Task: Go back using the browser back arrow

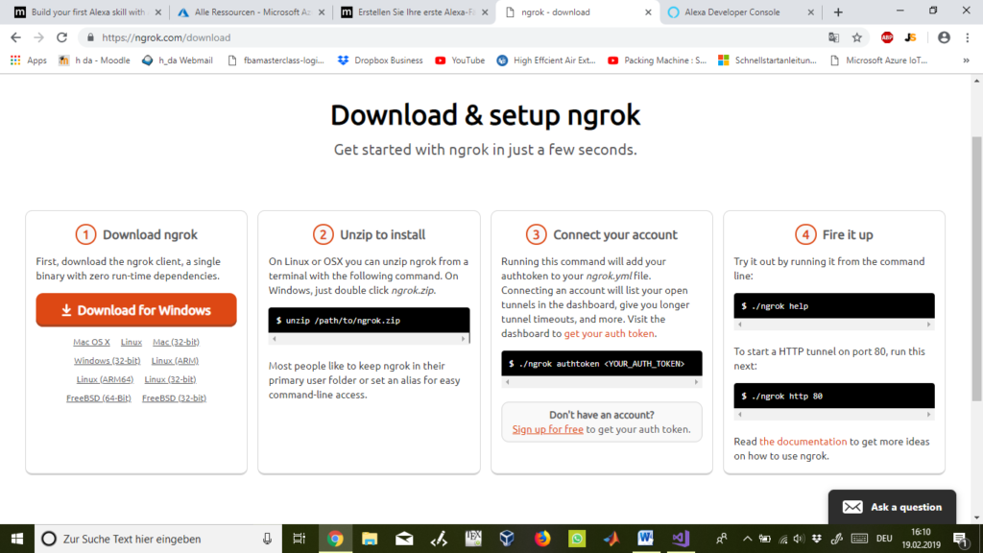Action: [15, 37]
